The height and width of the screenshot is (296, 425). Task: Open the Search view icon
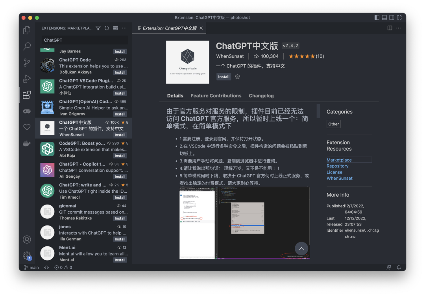click(x=27, y=46)
